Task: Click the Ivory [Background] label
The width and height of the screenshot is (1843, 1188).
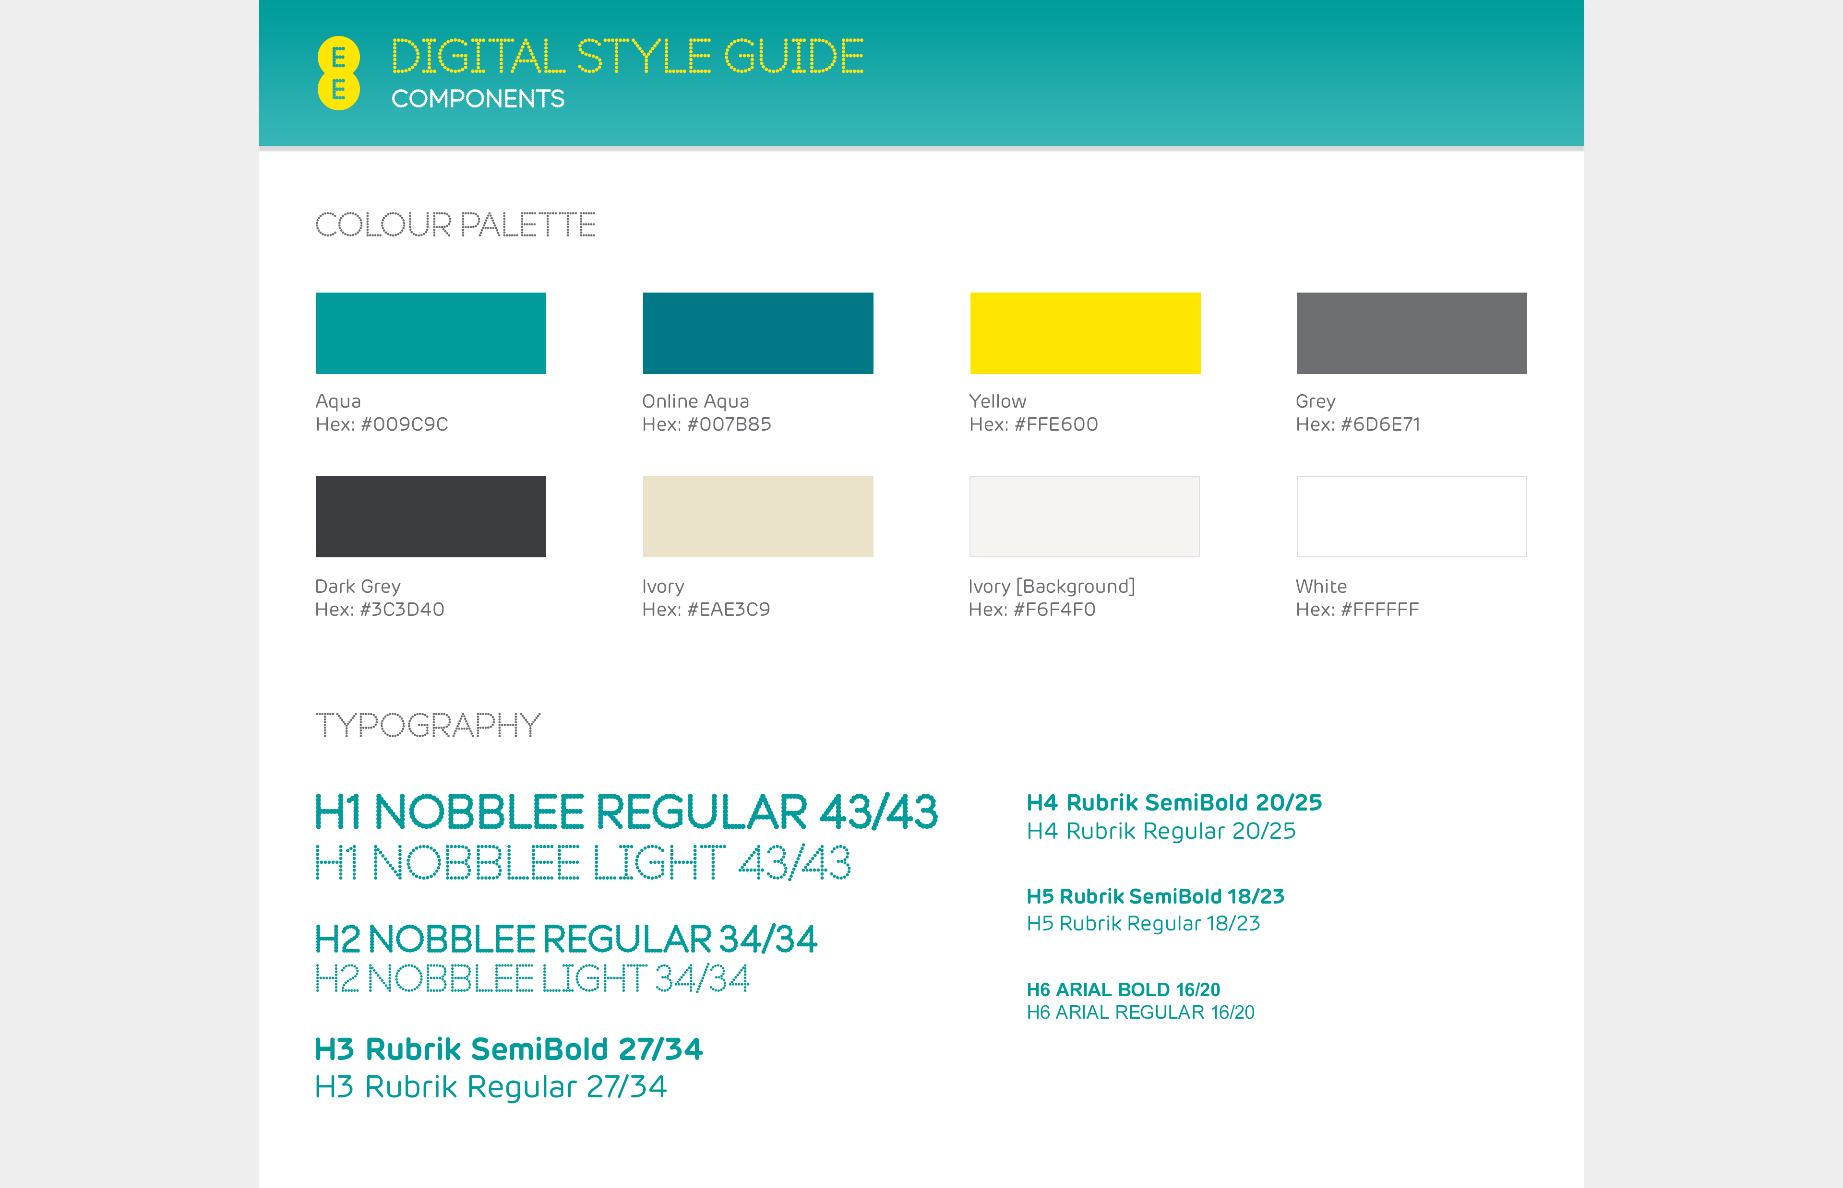Action: coord(1052,586)
